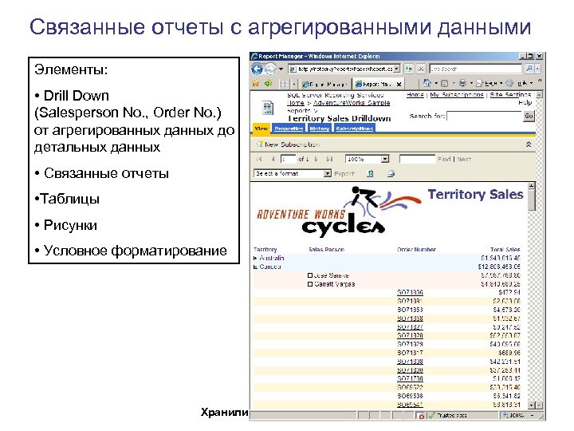The height and width of the screenshot is (431, 574).
Task: Open the Home link in top navigation
Action: pyautogui.click(x=415, y=94)
